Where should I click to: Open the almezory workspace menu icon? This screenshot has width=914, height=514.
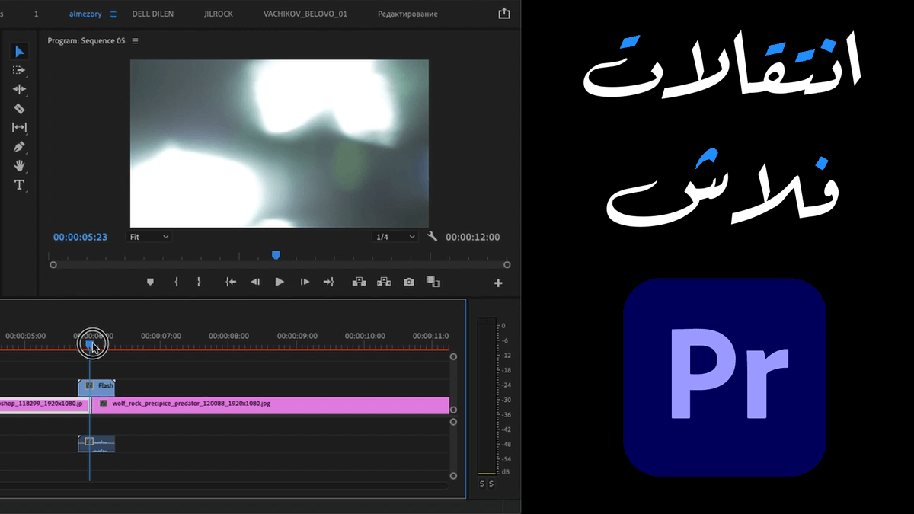(113, 14)
